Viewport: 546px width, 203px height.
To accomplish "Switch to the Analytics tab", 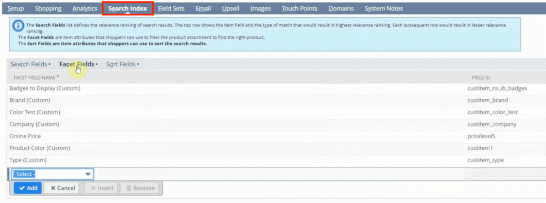I will coord(84,9).
